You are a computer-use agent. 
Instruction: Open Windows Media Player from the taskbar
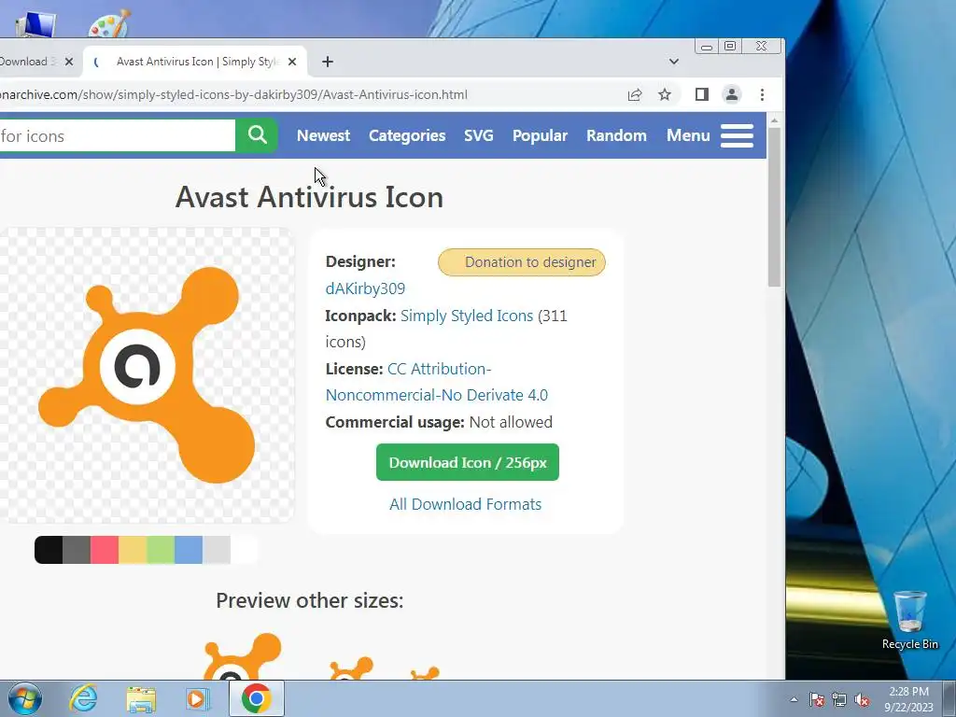tap(198, 698)
